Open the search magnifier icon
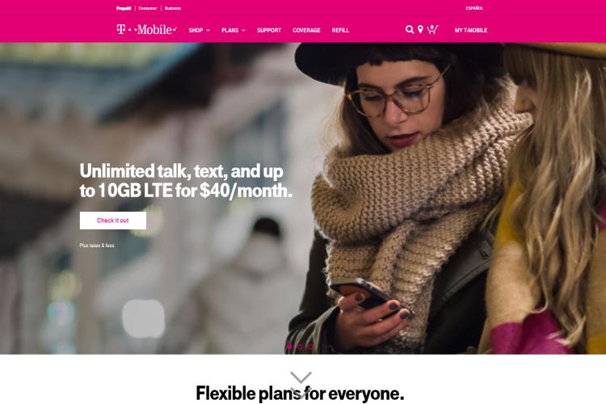 pos(410,29)
